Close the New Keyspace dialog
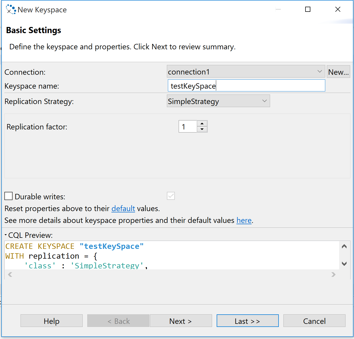 (338, 10)
